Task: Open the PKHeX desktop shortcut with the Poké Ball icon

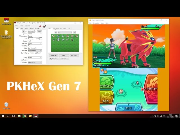Action: click(x=6, y=21)
